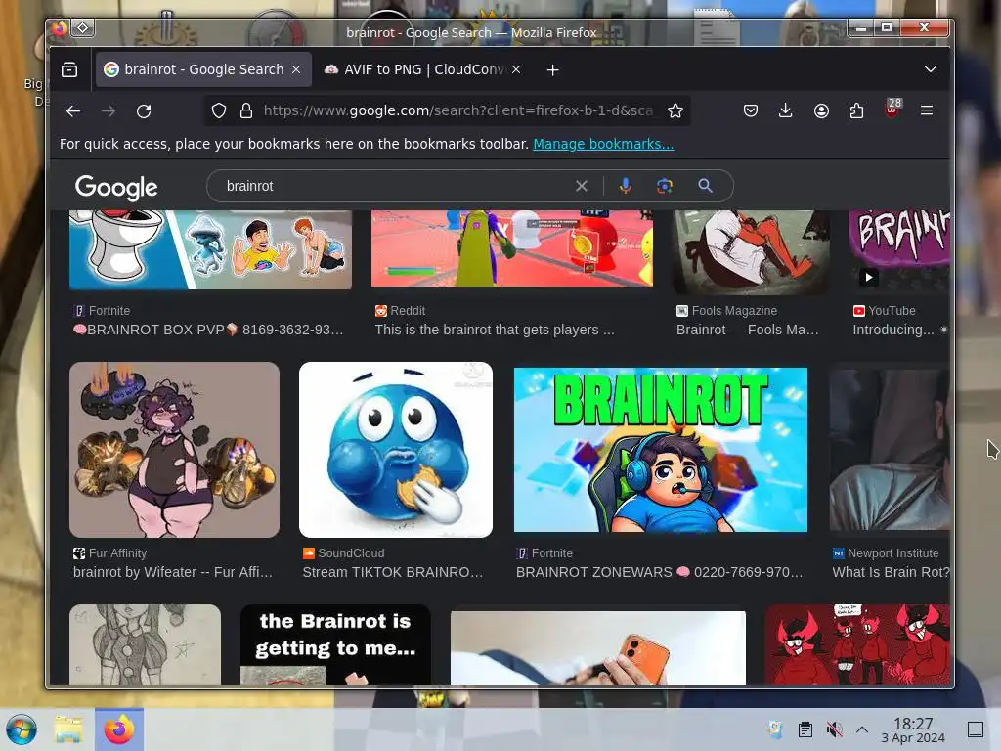Open a new tab with plus
The image size is (1001, 751).
point(553,70)
